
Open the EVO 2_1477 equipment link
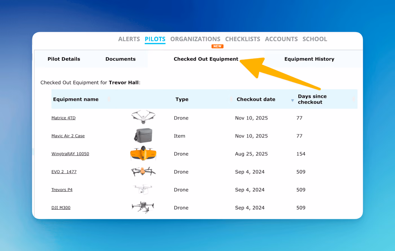point(64,172)
